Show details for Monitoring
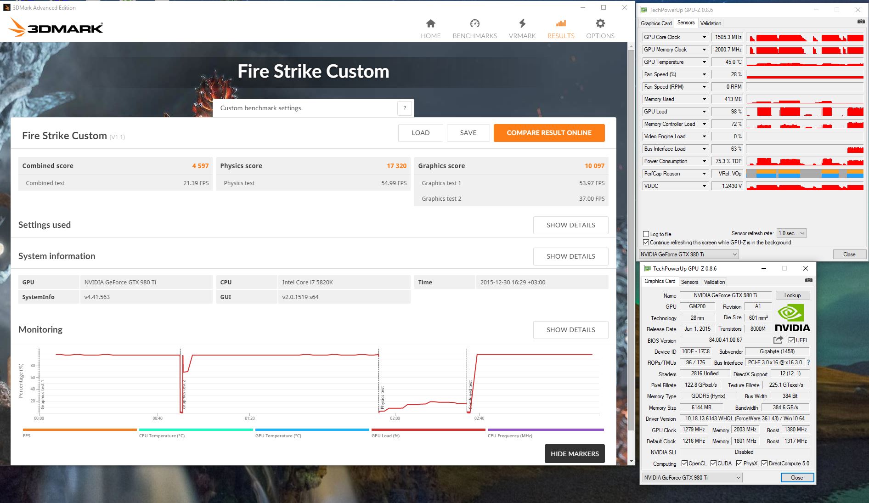The height and width of the screenshot is (503, 869). 570,330
